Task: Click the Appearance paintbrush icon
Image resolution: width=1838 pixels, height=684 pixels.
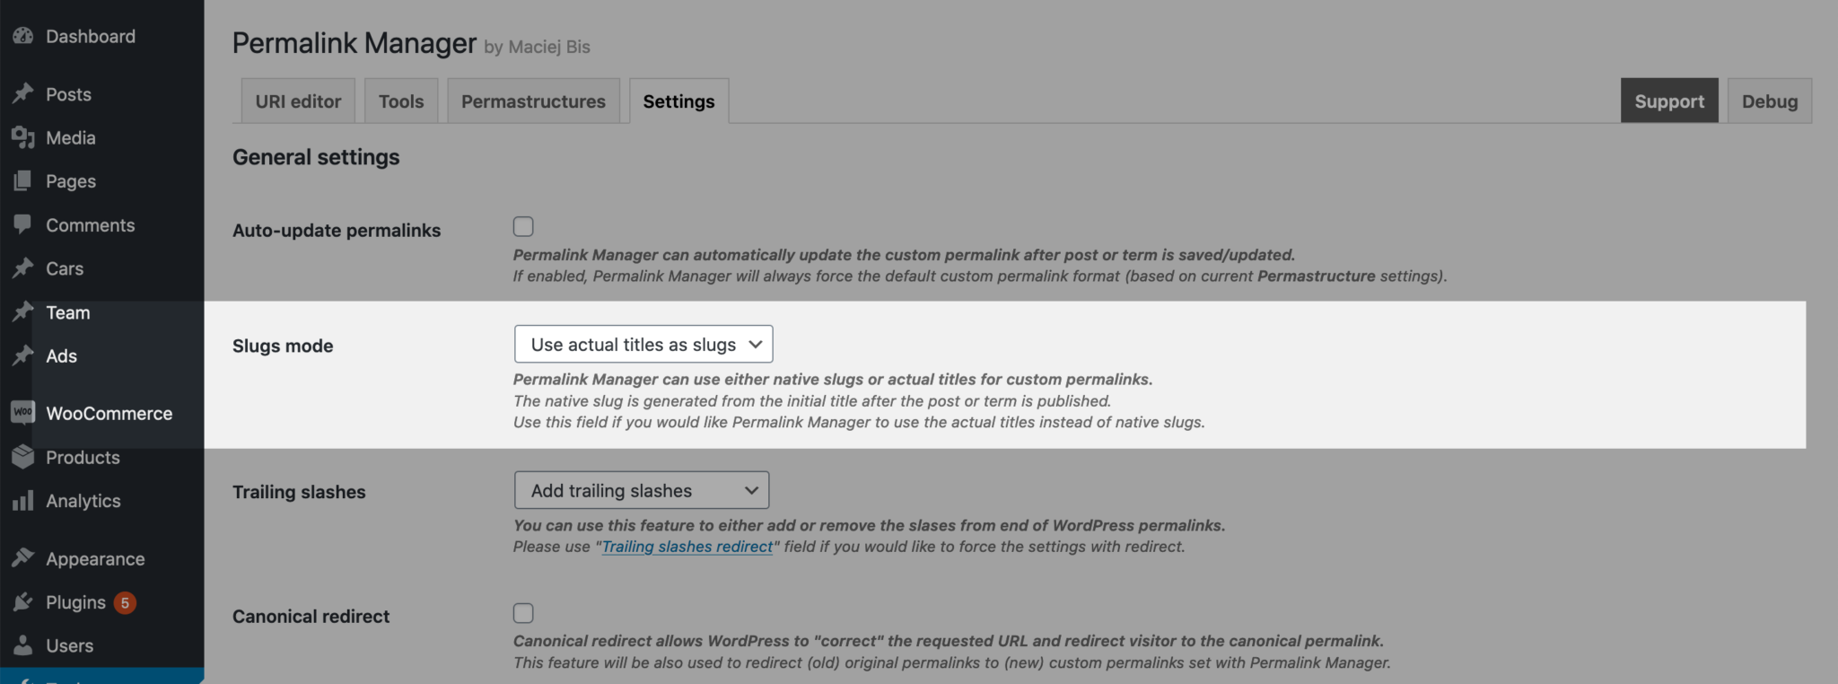Action: click(x=23, y=558)
